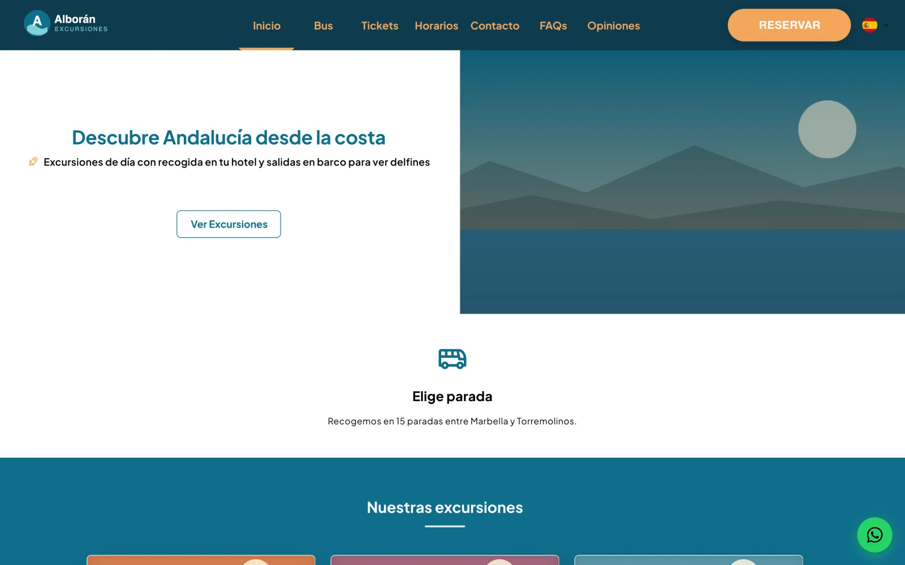Click the Excursiones de día subtitle text
This screenshot has width=905, height=565.
[236, 162]
